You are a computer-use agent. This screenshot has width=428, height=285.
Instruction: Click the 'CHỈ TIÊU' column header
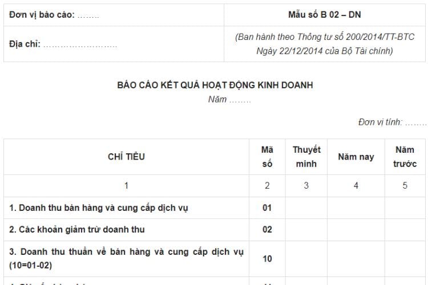pyautogui.click(x=126, y=157)
